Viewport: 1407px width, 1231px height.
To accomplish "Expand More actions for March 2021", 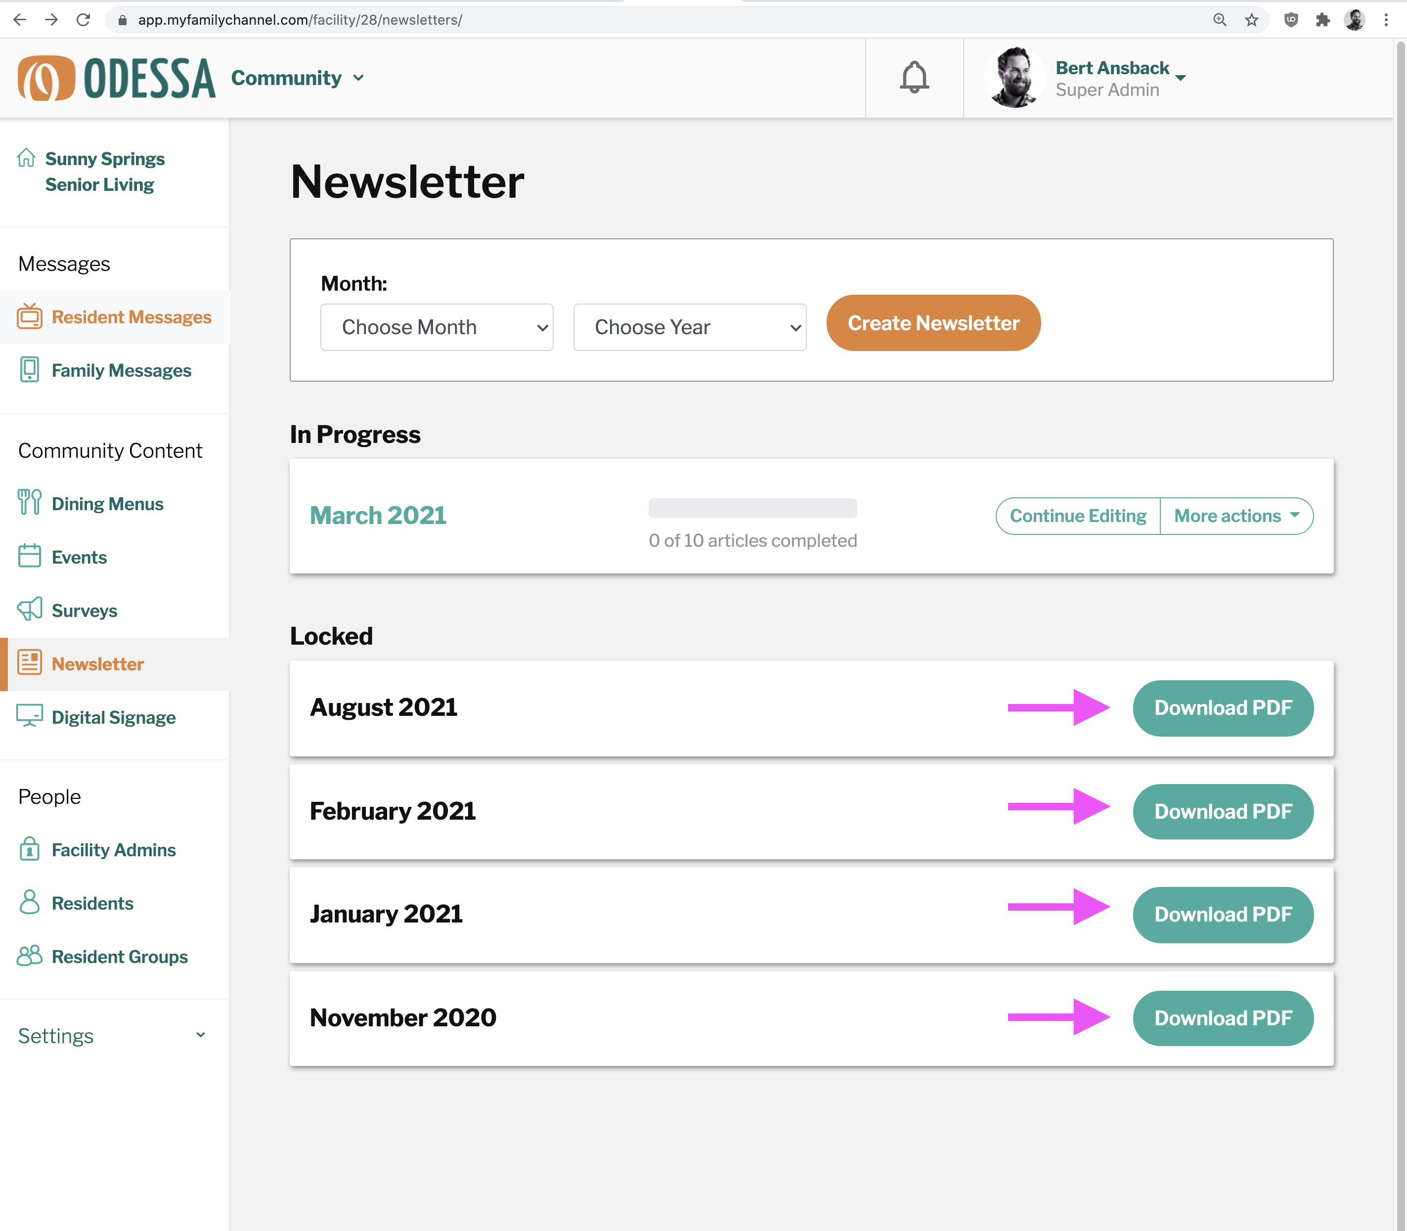I will pyautogui.click(x=1236, y=516).
